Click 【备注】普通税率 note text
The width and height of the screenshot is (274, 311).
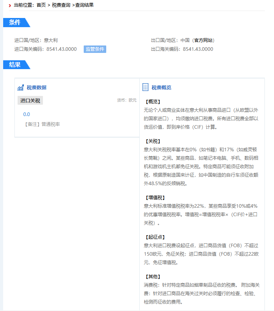(42, 124)
